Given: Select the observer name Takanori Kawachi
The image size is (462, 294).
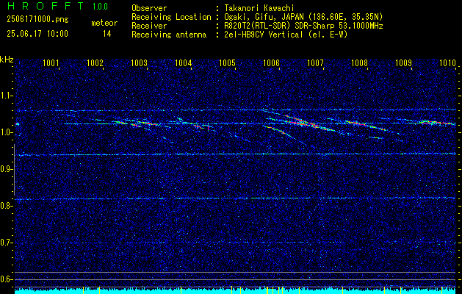Looking at the screenshot, I should click(x=259, y=8).
